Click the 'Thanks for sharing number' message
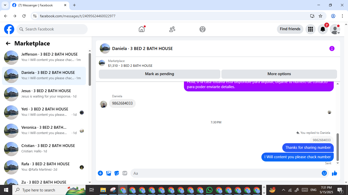This screenshot has height=195, width=348. [x=308, y=148]
